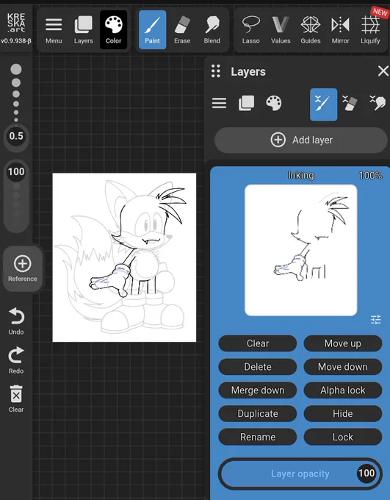Image resolution: width=390 pixels, height=500 pixels.
Task: Click the drawing canvas with fox sketch
Action: (x=124, y=257)
